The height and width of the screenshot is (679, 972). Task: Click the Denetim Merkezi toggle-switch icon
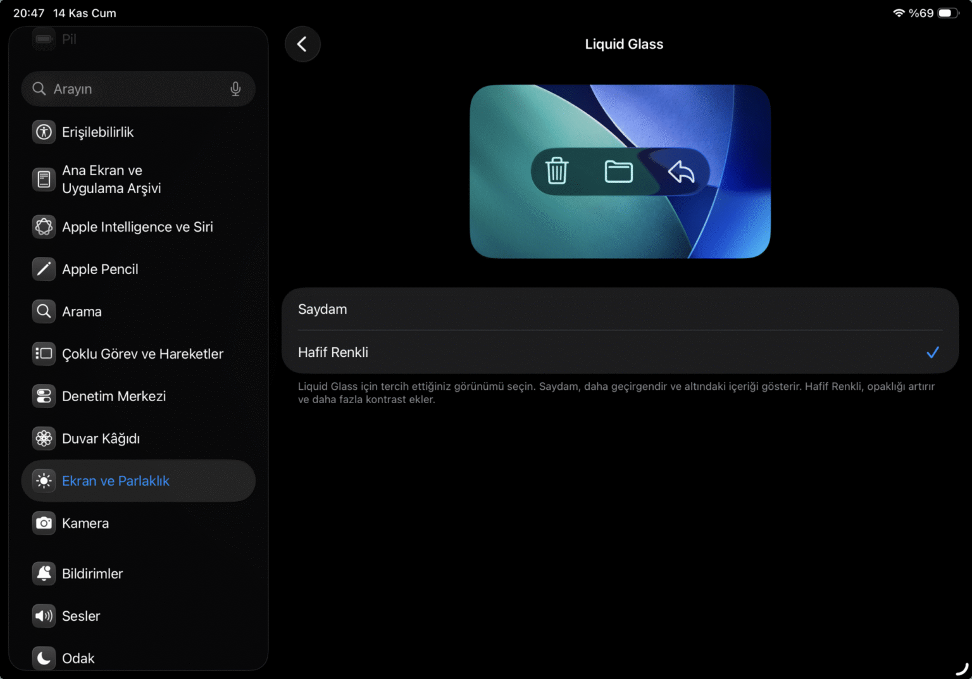click(x=44, y=396)
